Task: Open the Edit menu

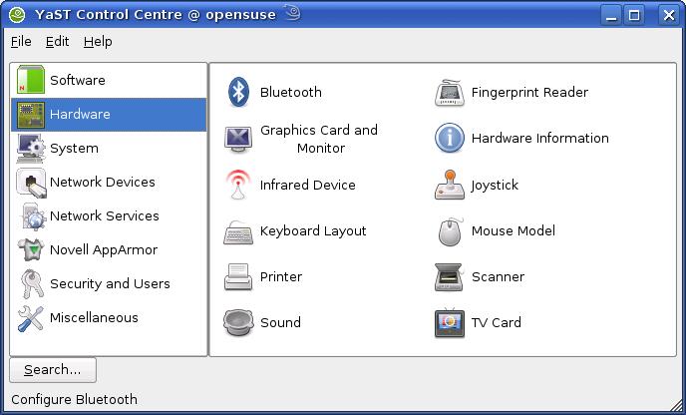Action: (x=57, y=41)
